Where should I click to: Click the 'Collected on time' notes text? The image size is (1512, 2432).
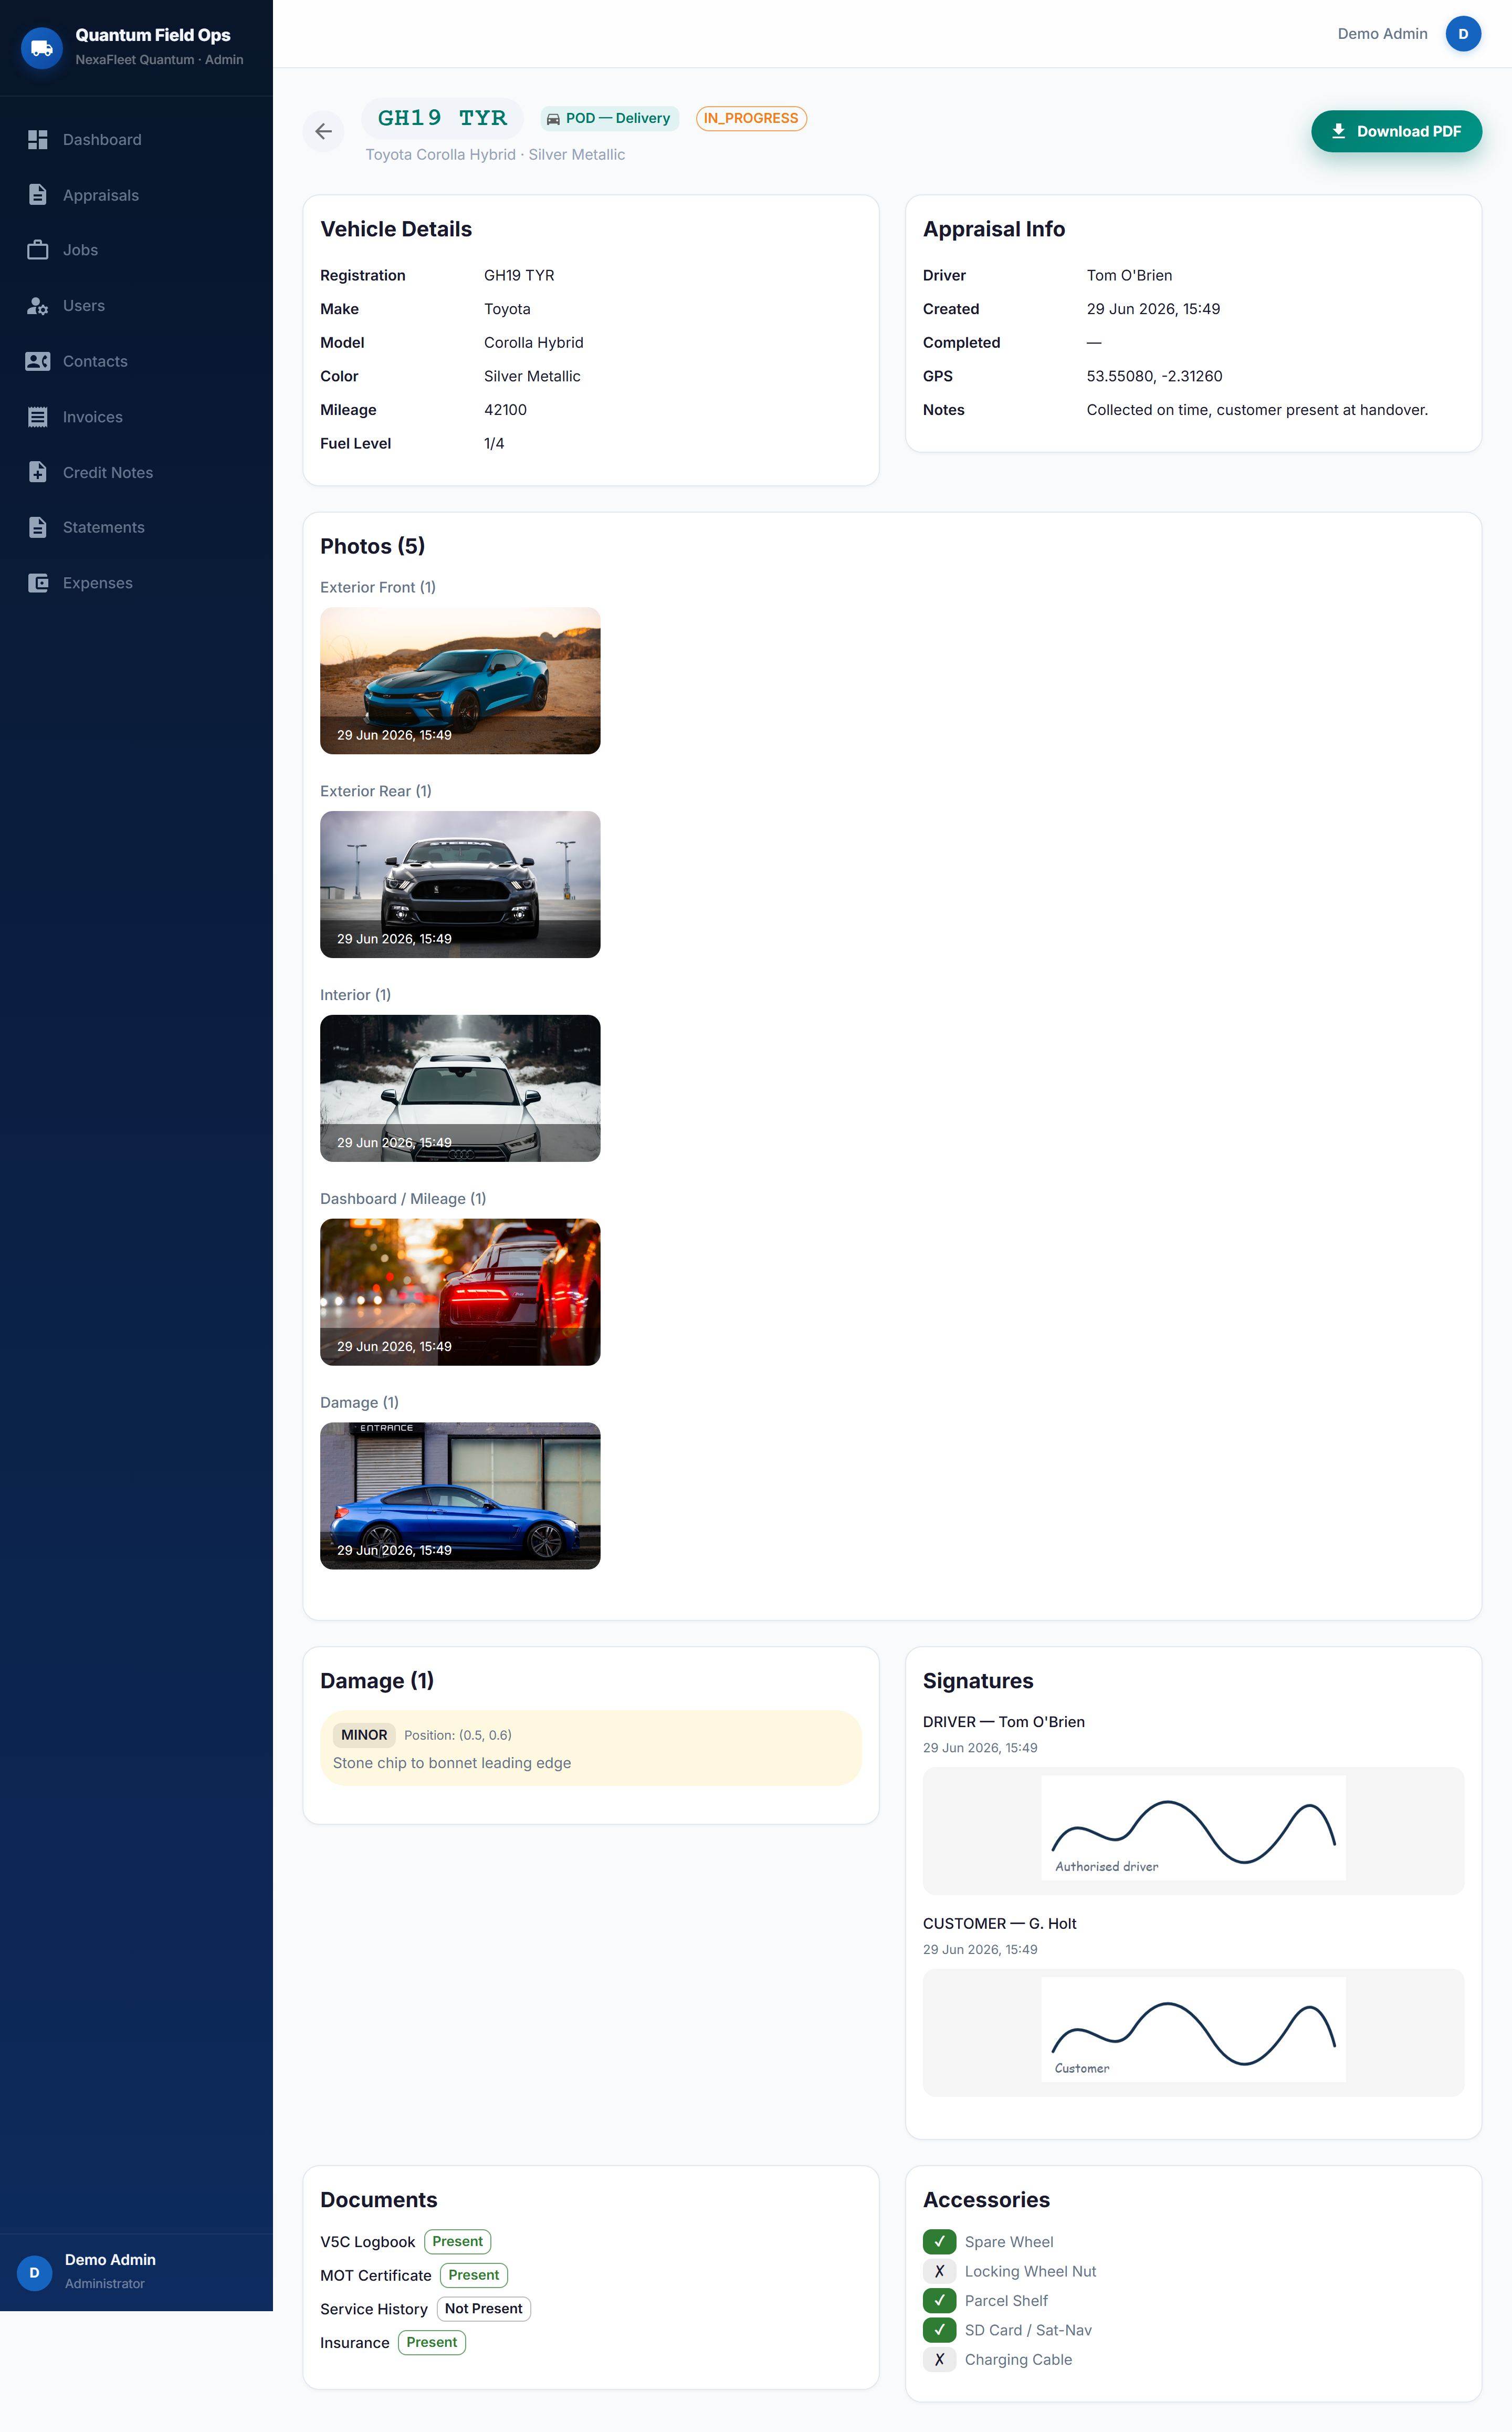point(1257,410)
